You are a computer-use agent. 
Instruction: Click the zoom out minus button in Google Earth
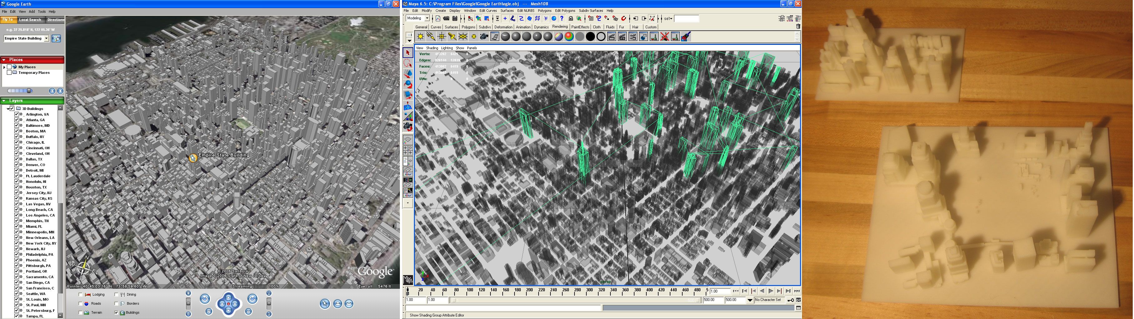tap(188, 314)
